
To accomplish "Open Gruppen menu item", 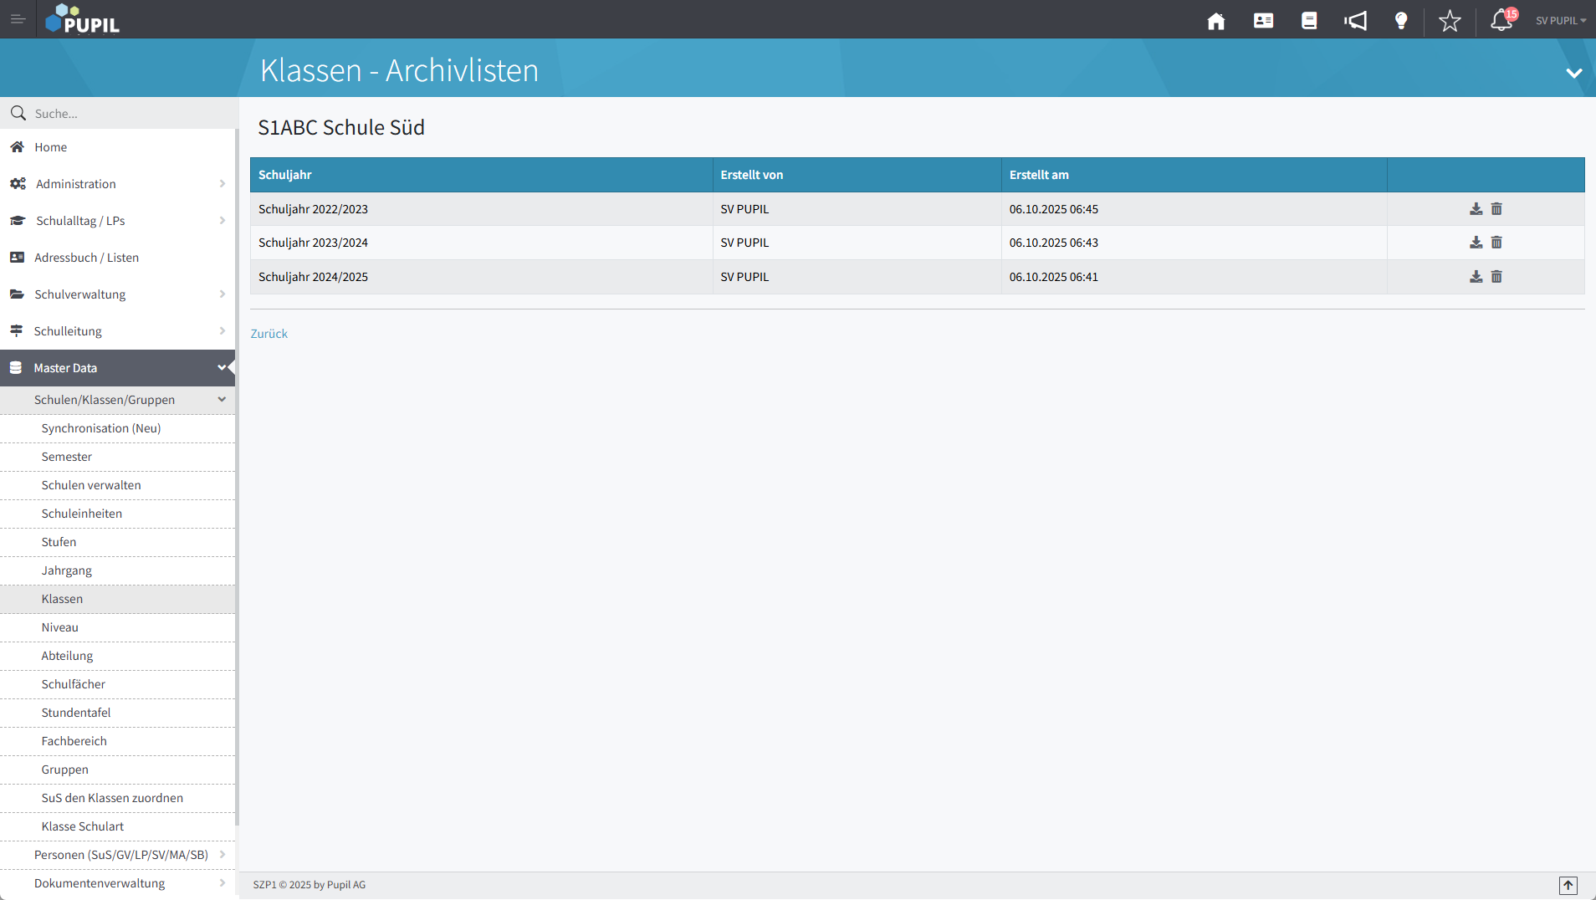I will click(x=118, y=770).
